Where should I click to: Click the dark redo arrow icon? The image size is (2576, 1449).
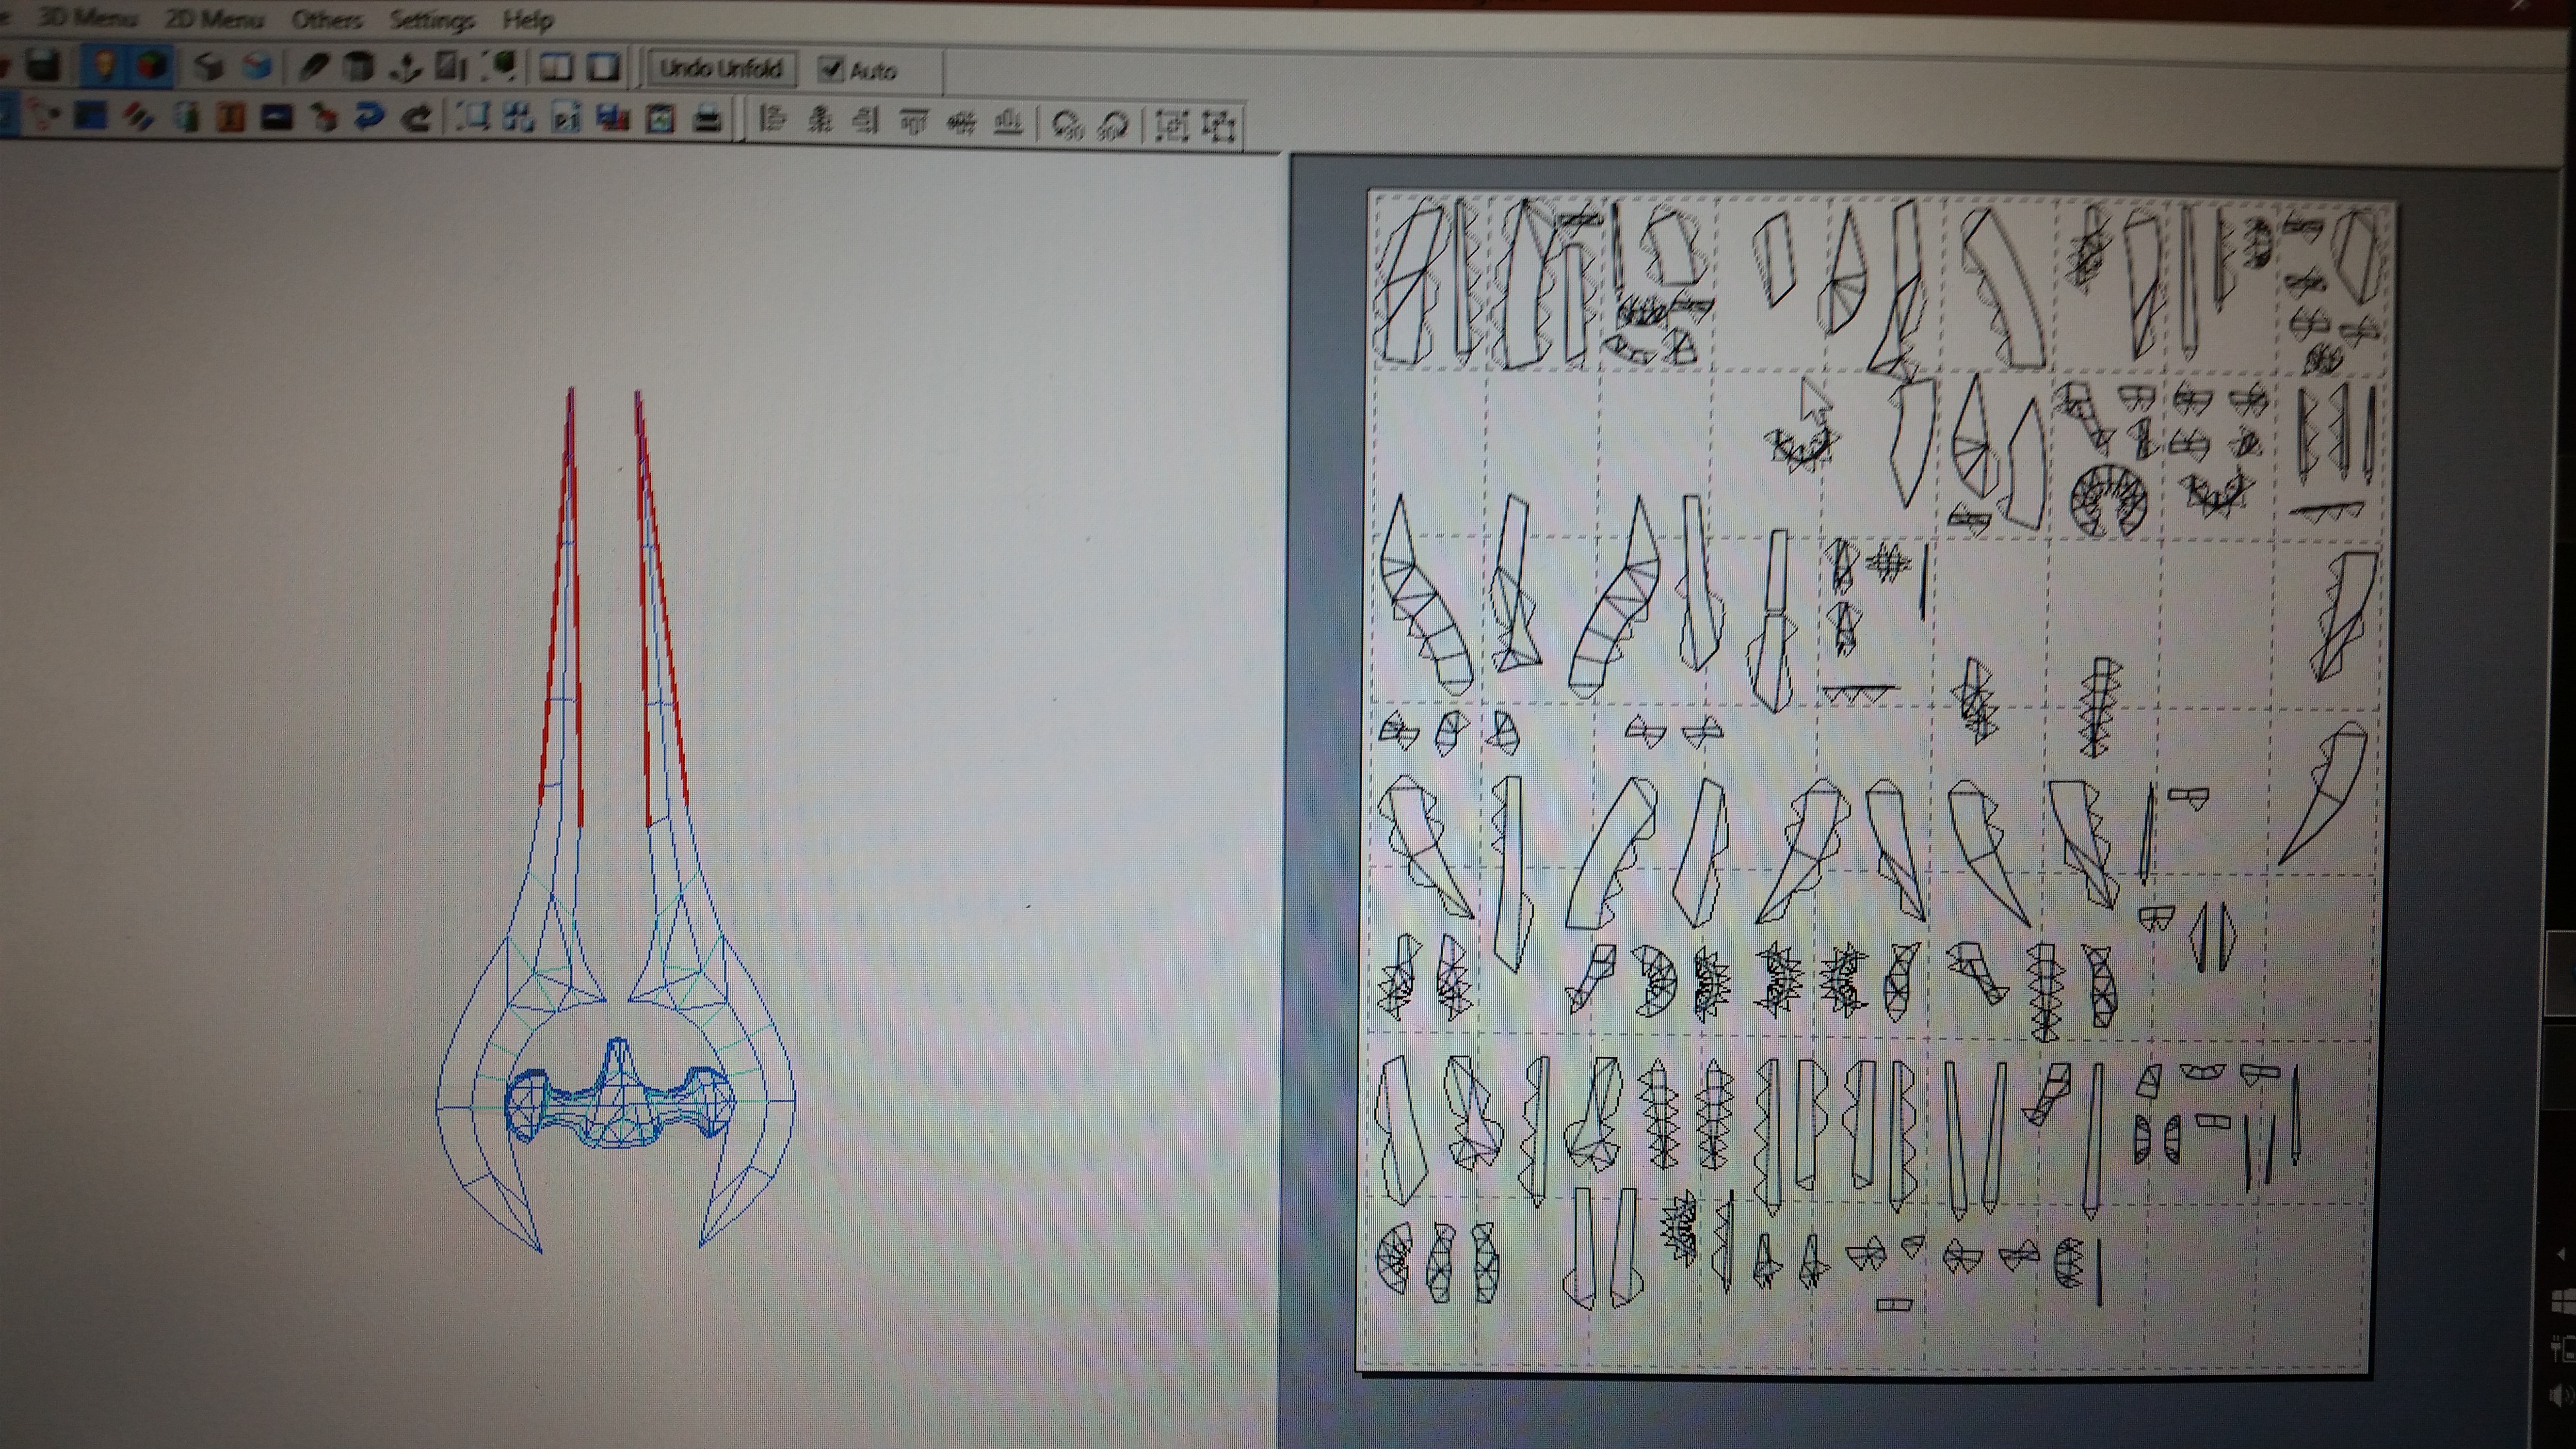[x=416, y=119]
